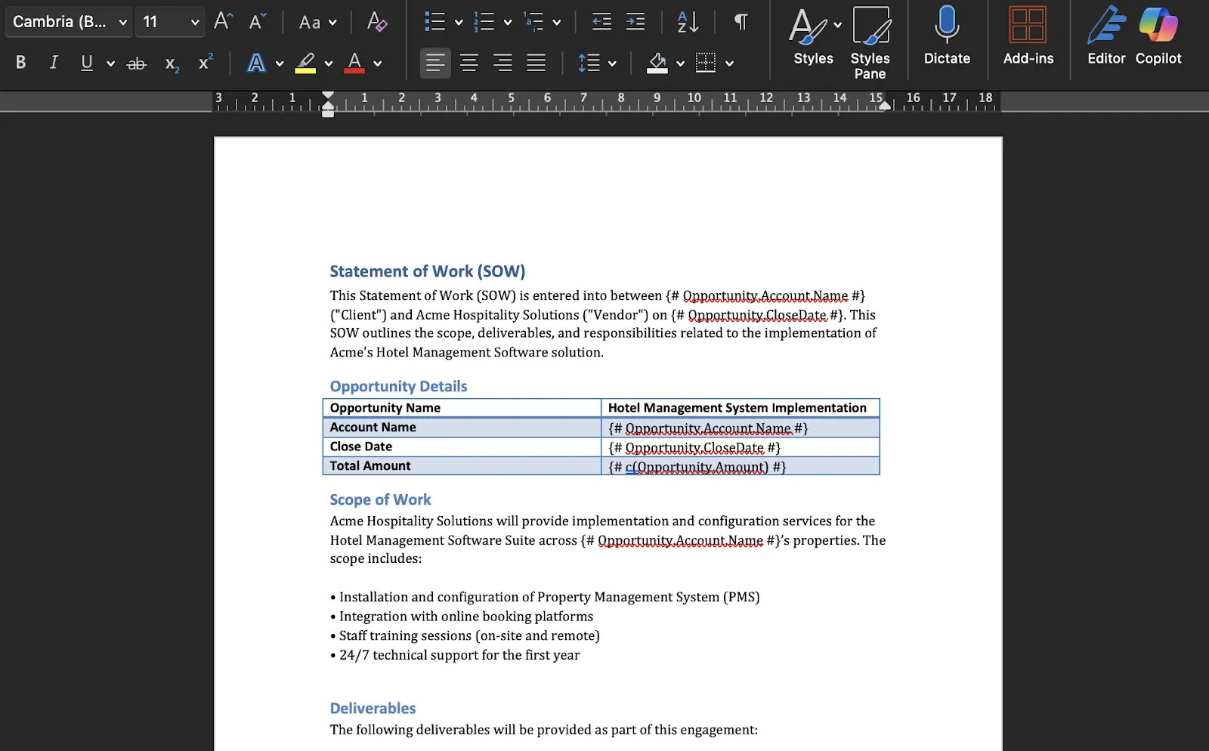Launch the Editor proofing tool
This screenshot has height=751, width=1209.
click(x=1105, y=36)
